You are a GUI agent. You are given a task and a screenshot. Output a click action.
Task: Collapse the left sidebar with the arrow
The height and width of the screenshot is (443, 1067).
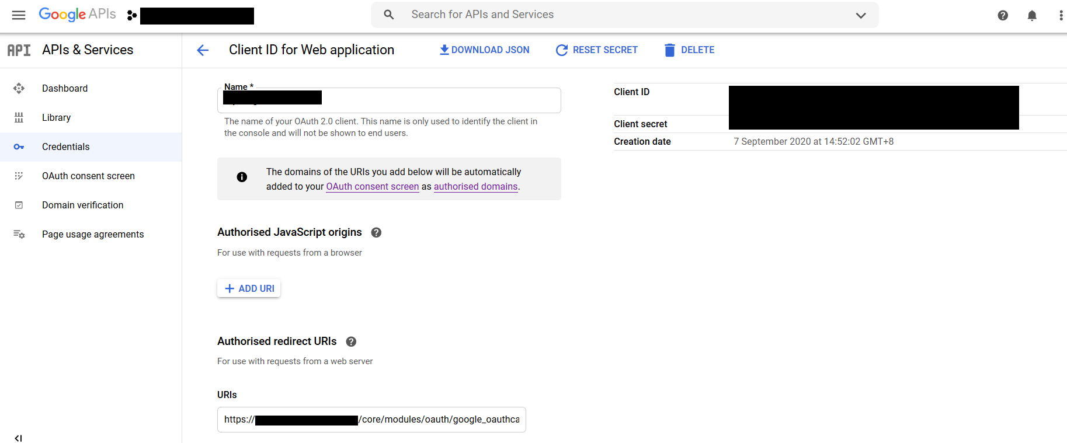click(x=18, y=438)
